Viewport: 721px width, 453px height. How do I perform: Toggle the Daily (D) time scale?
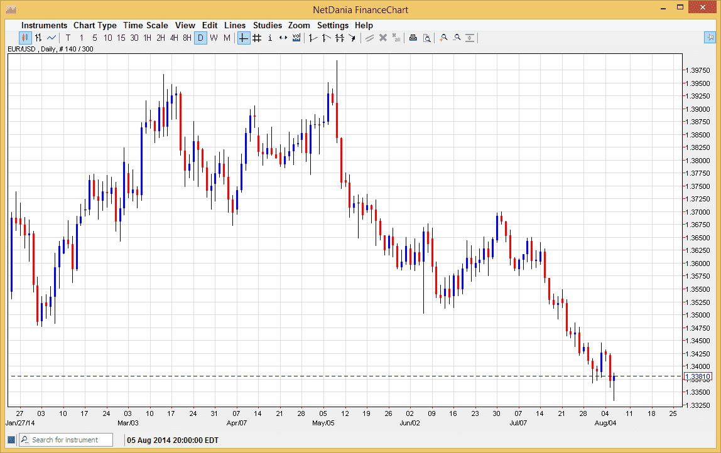200,38
